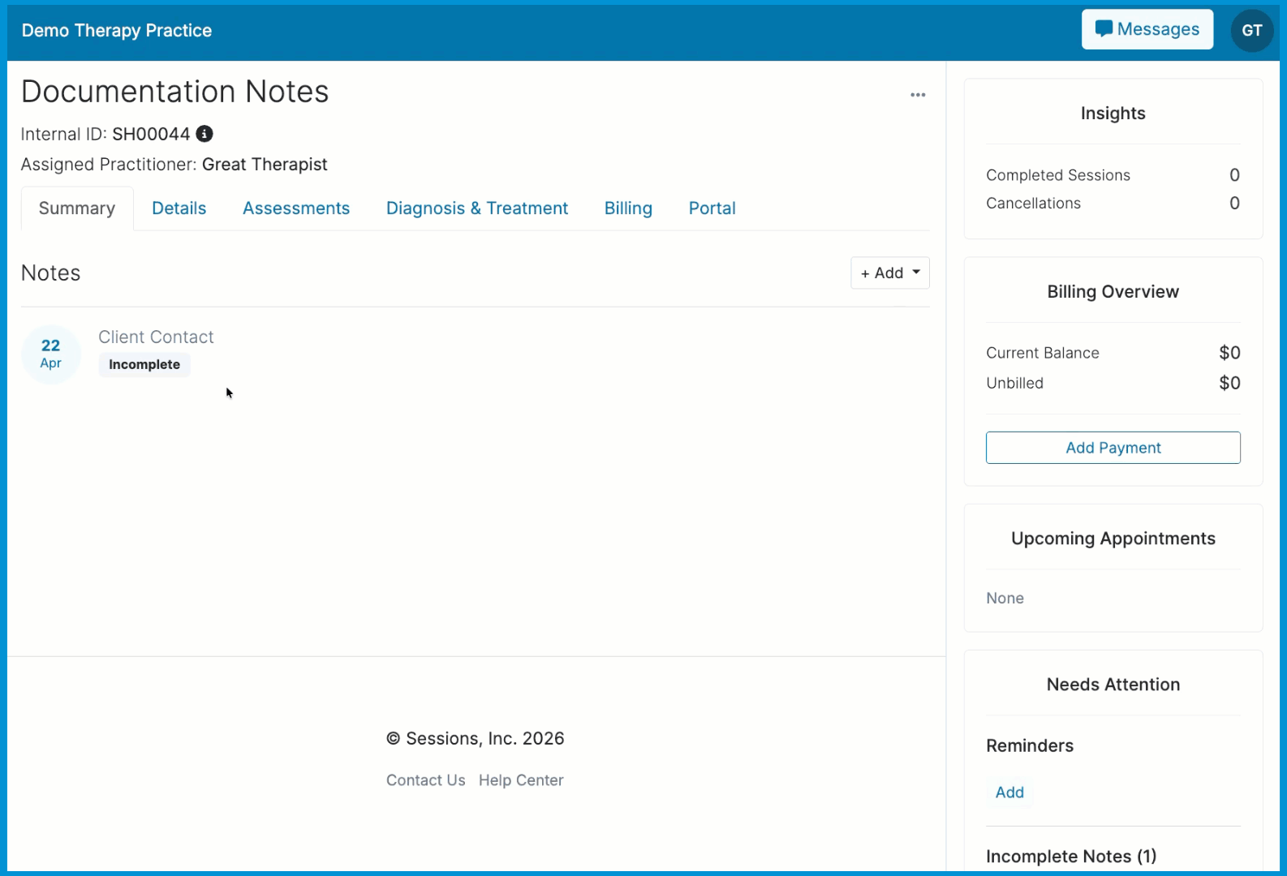Screen dimensions: 1287x876
Task: Click the Upcoming Appointments heading
Action: (1113, 539)
